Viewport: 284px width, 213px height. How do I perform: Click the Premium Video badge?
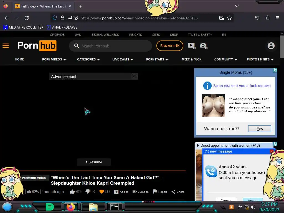(x=34, y=178)
